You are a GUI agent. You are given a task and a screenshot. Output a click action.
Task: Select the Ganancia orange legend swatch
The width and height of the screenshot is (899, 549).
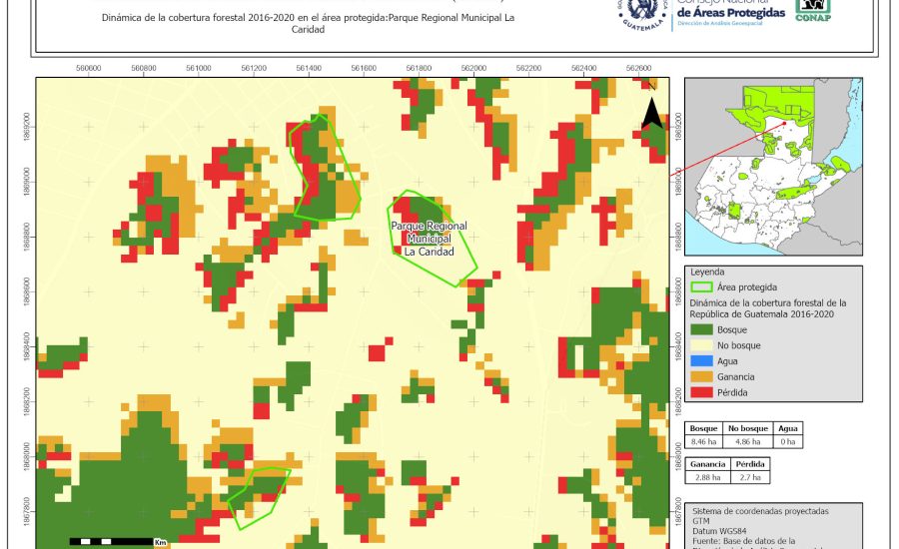point(701,377)
